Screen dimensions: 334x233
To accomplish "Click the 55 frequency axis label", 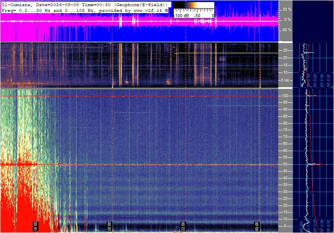I will [x=285, y=158].
